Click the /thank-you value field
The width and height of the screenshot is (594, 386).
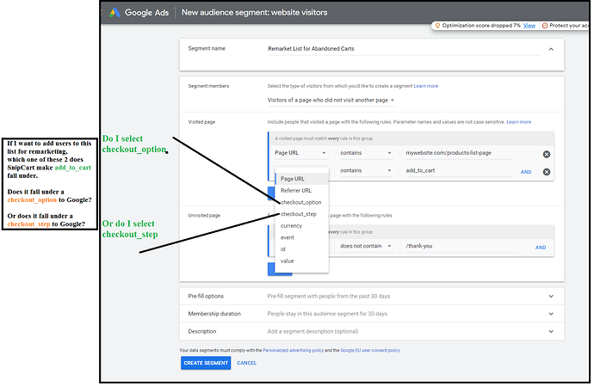pos(459,246)
